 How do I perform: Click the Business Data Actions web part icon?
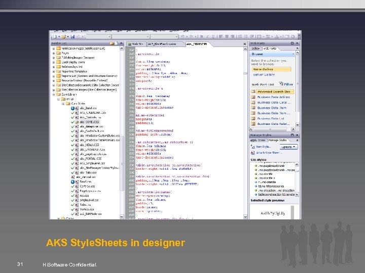point(253,97)
